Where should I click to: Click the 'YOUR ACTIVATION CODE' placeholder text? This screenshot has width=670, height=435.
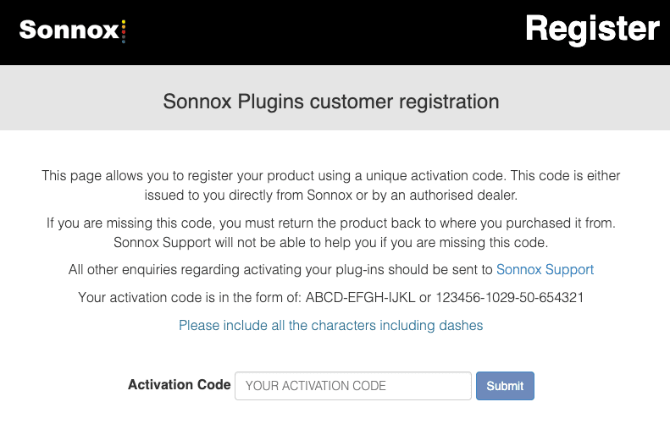[x=316, y=386]
